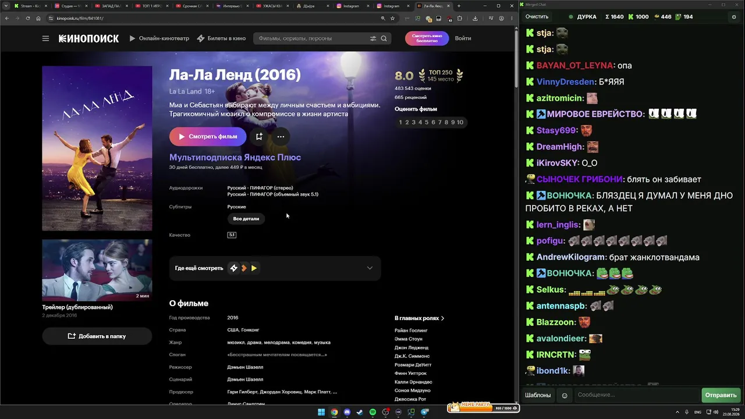Screen dimensions: 745x419
Task: Click the La La Land poster image
Action: 97,148
